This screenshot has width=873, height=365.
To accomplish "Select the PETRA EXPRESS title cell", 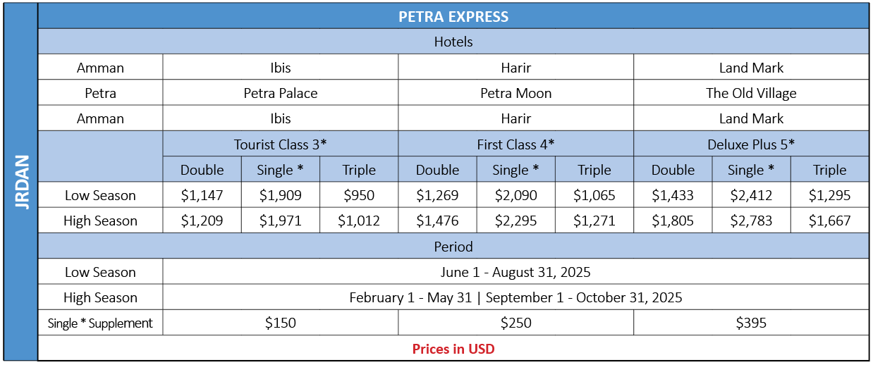I will [x=453, y=16].
